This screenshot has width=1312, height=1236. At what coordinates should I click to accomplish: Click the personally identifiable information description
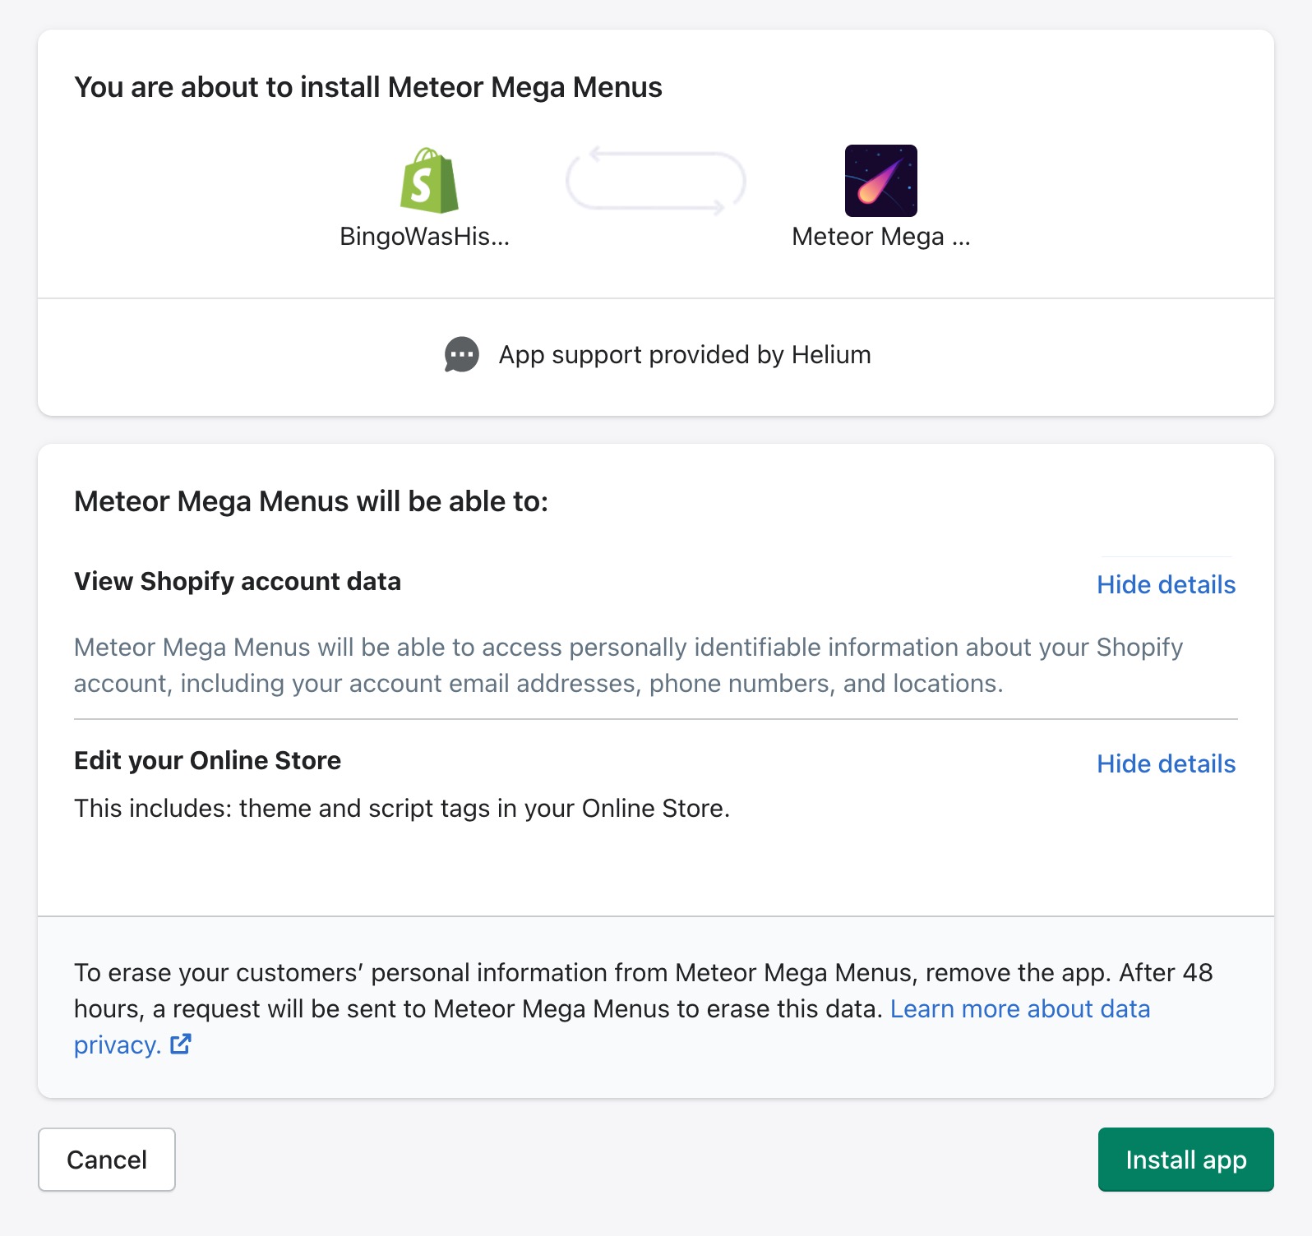[x=629, y=666]
